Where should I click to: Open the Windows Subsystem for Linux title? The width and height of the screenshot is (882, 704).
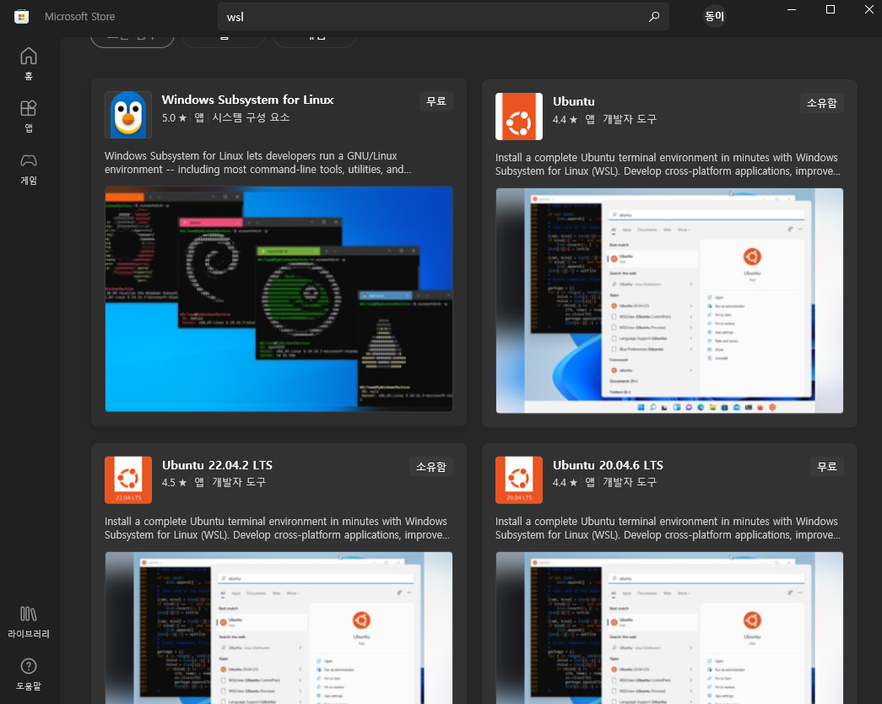pos(247,100)
